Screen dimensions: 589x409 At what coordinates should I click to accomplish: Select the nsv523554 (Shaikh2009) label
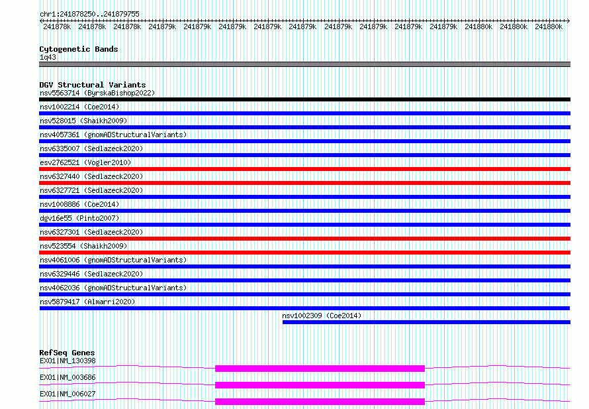coord(83,246)
